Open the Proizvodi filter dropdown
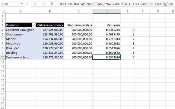The width and height of the screenshot is (175, 109). point(33,25)
